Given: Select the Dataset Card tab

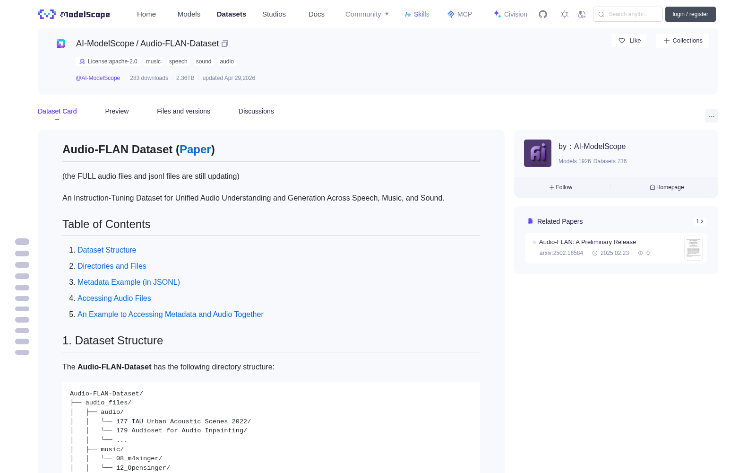Looking at the screenshot, I should point(57,111).
